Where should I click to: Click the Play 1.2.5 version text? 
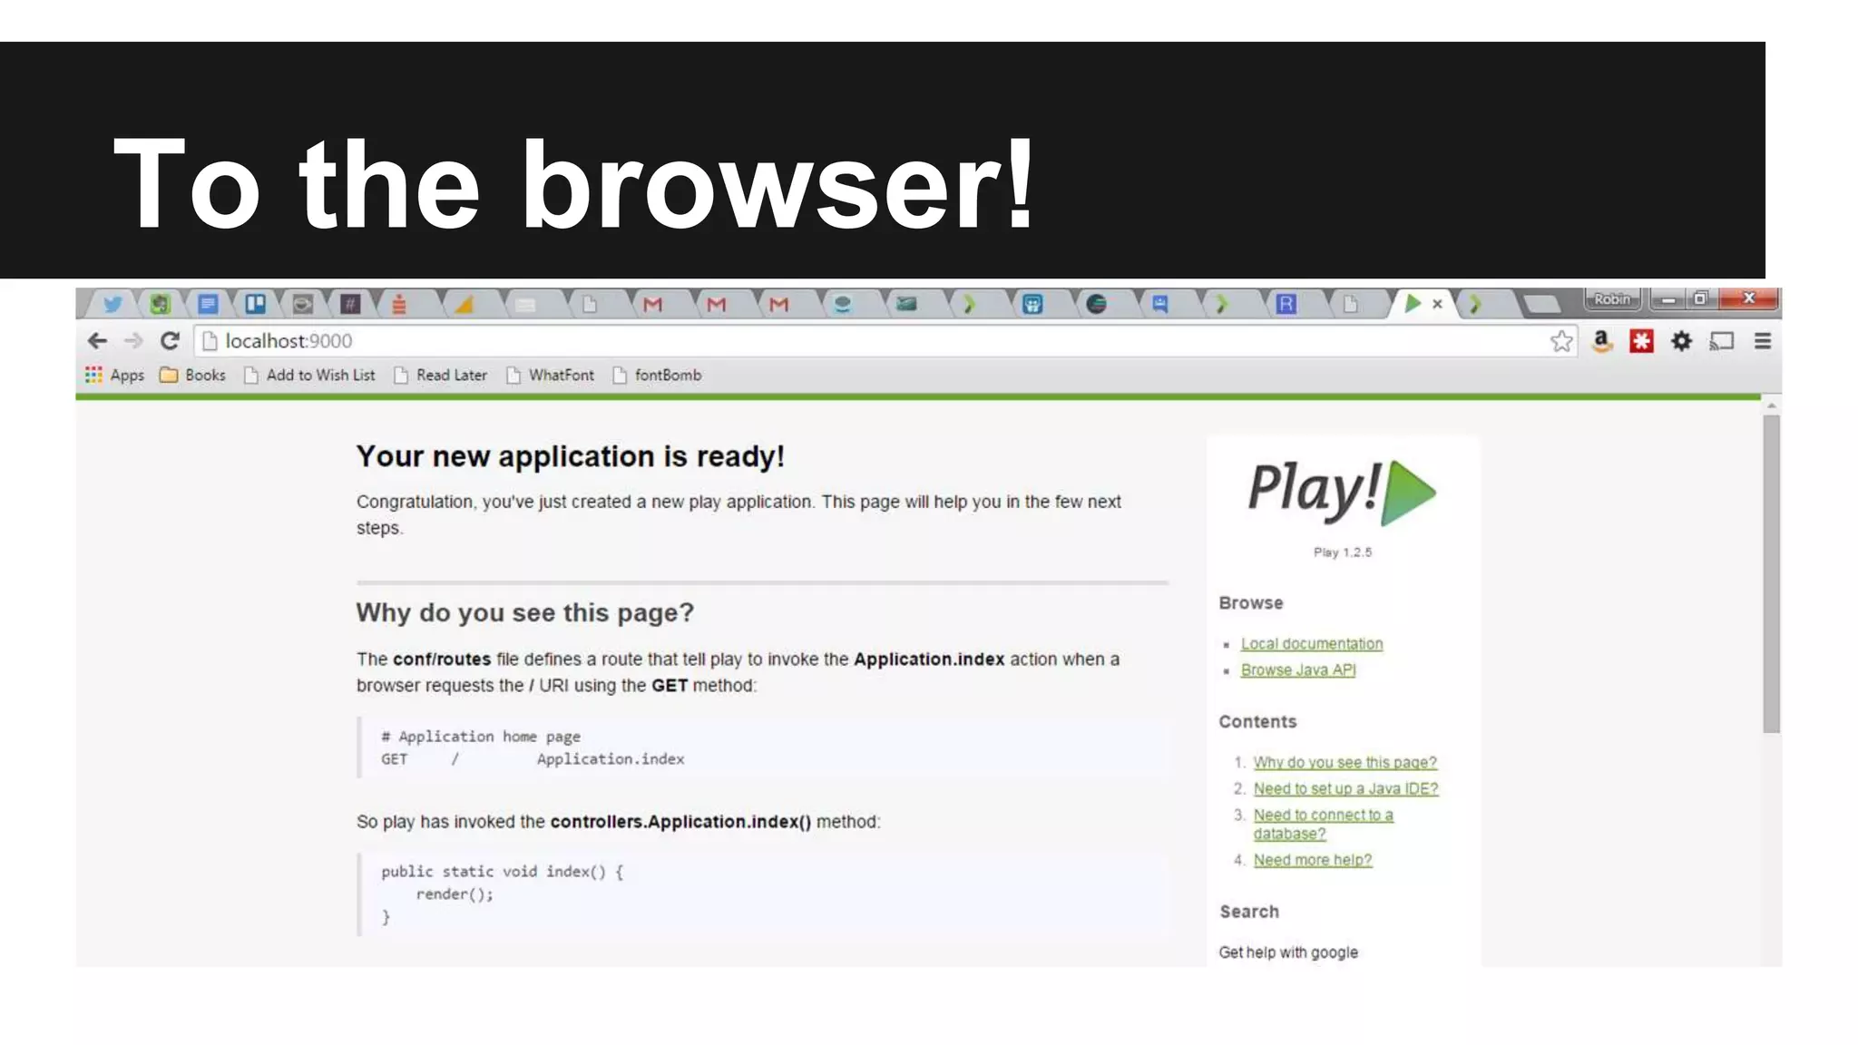point(1343,552)
